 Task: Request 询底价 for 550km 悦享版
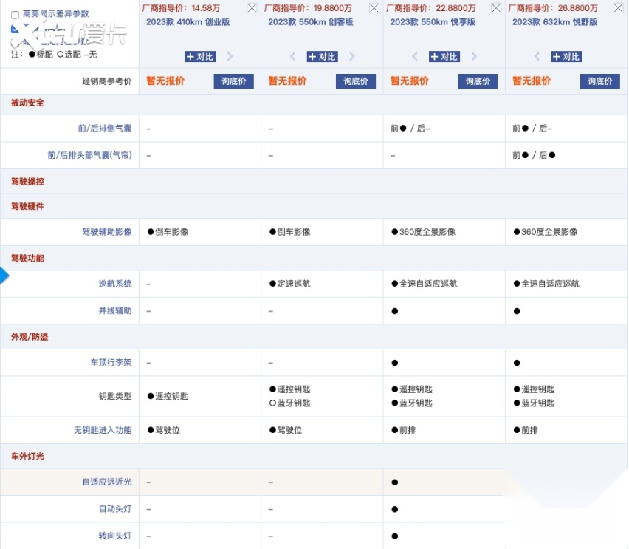click(x=478, y=81)
